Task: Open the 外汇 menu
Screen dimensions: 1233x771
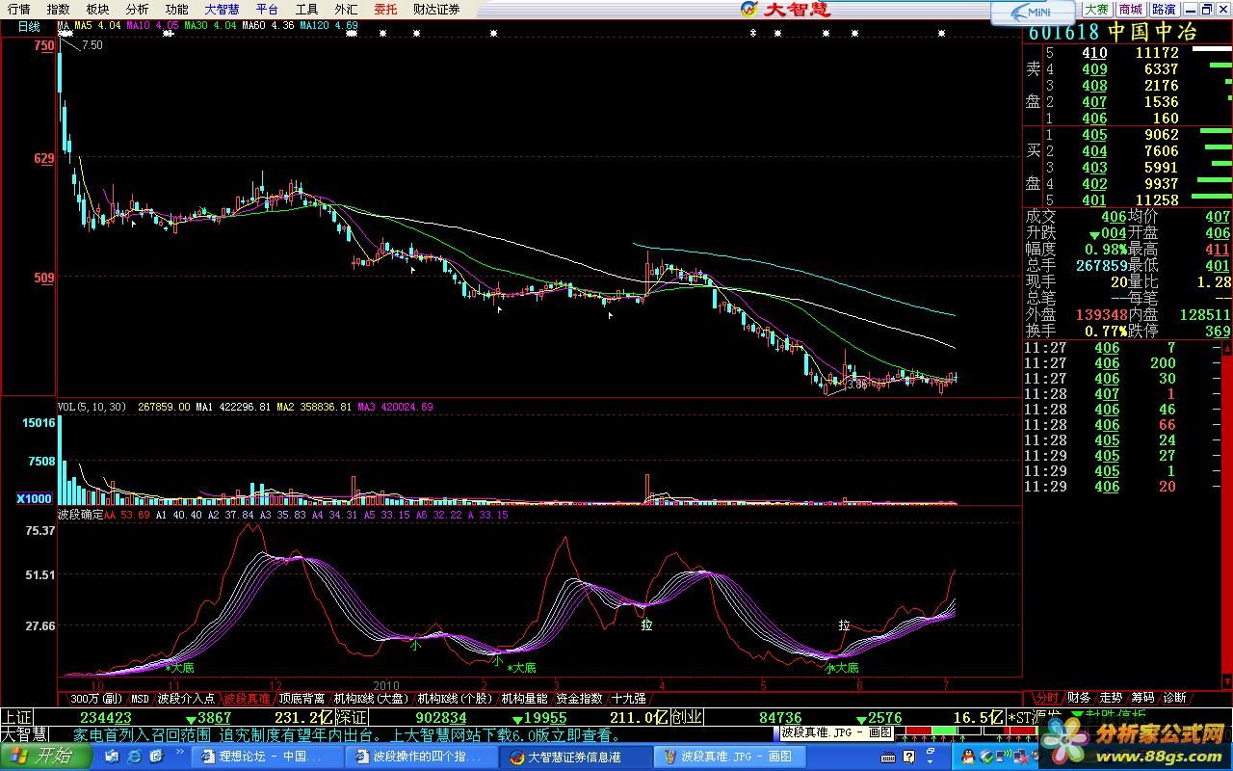Action: click(x=346, y=9)
